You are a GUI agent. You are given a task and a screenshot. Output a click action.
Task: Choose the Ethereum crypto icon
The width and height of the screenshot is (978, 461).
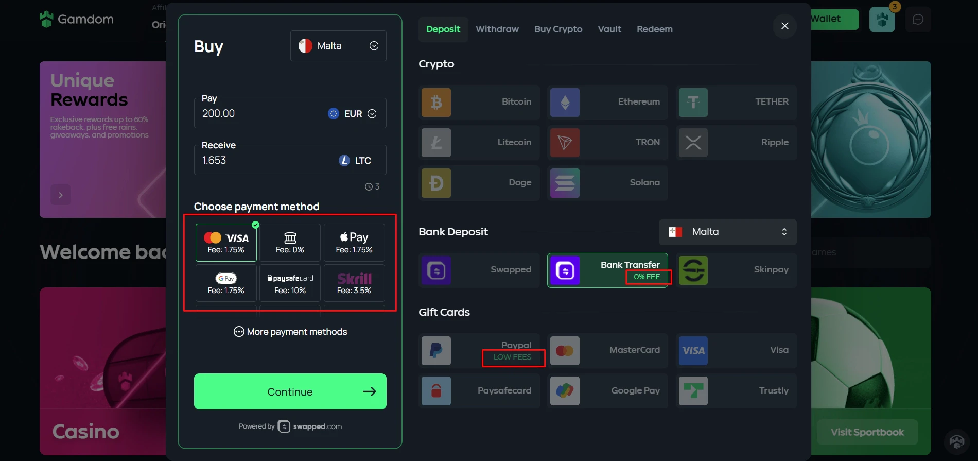tap(565, 103)
